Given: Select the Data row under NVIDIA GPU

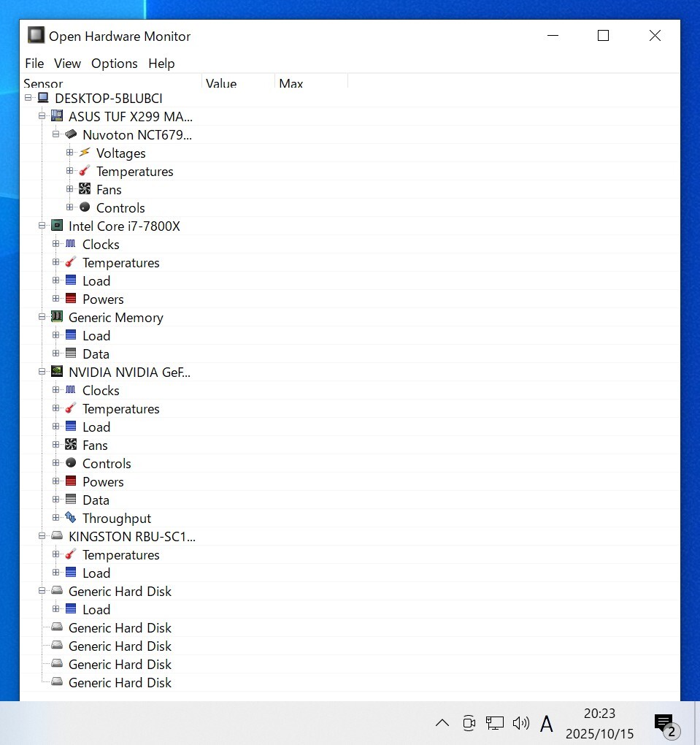Looking at the screenshot, I should pos(96,500).
